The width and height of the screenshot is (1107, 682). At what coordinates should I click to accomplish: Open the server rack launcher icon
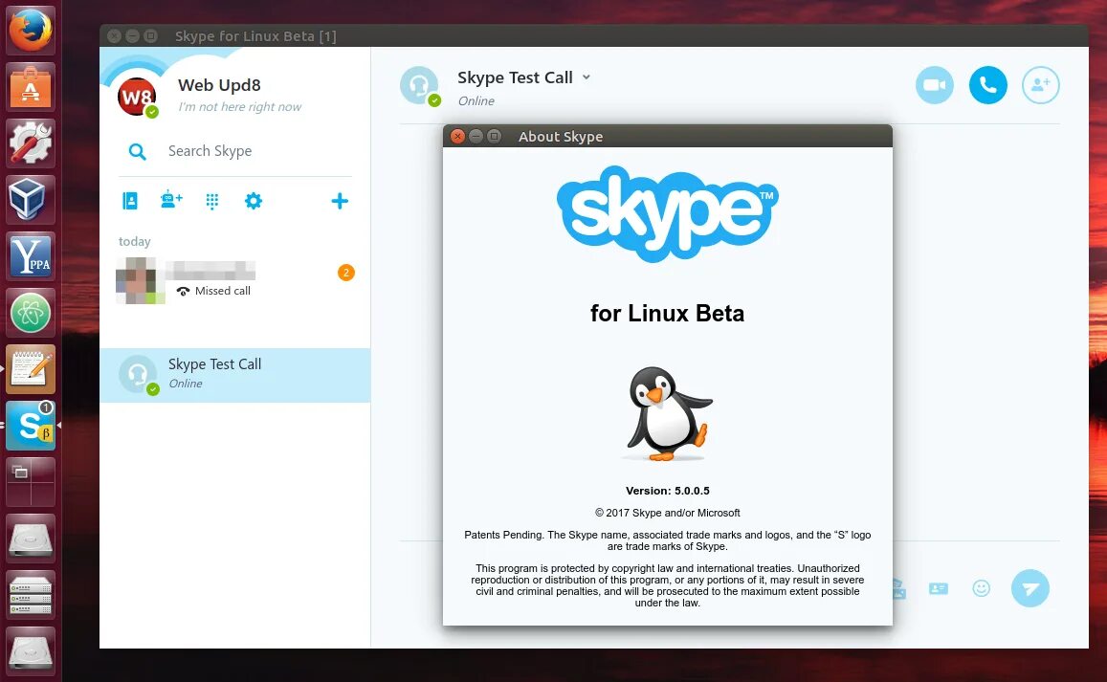[31, 595]
